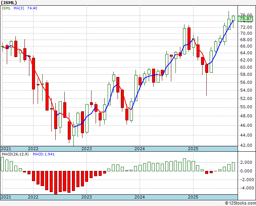The width and height of the screenshot is (256, 206).
Task: Click the long-wick red candle bottoming near 53
Action: pyautogui.click(x=207, y=69)
